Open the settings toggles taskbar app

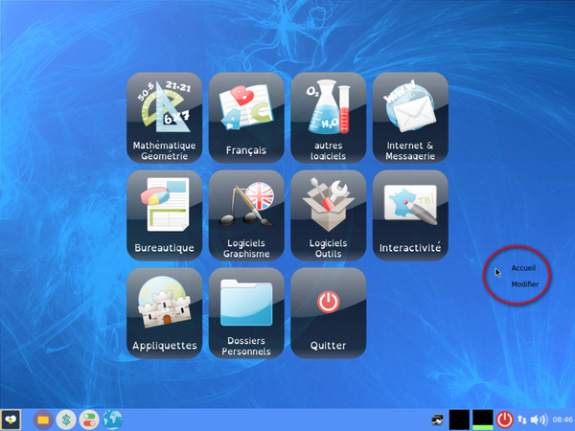pos(89,420)
